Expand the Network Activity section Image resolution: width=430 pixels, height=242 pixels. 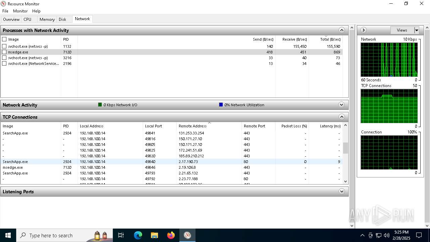pos(342,105)
